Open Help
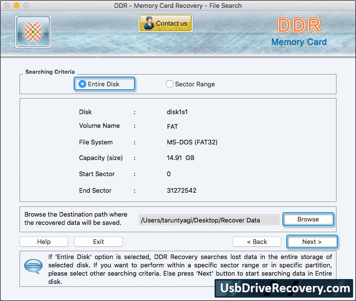Image resolution: width=356 pixels, height=301 pixels. pos(44,241)
